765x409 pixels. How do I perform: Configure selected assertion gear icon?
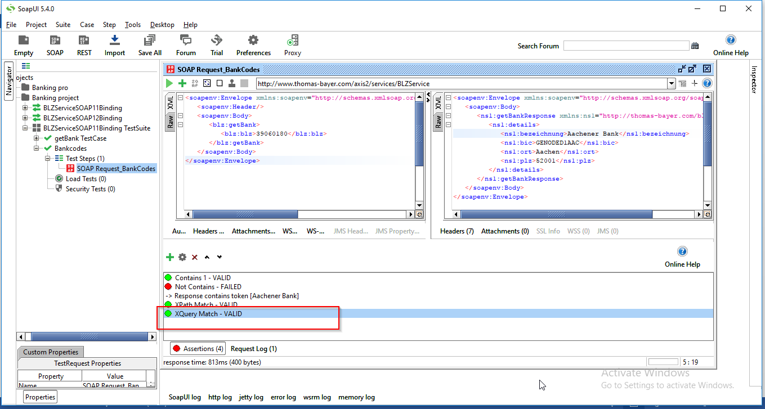point(182,257)
